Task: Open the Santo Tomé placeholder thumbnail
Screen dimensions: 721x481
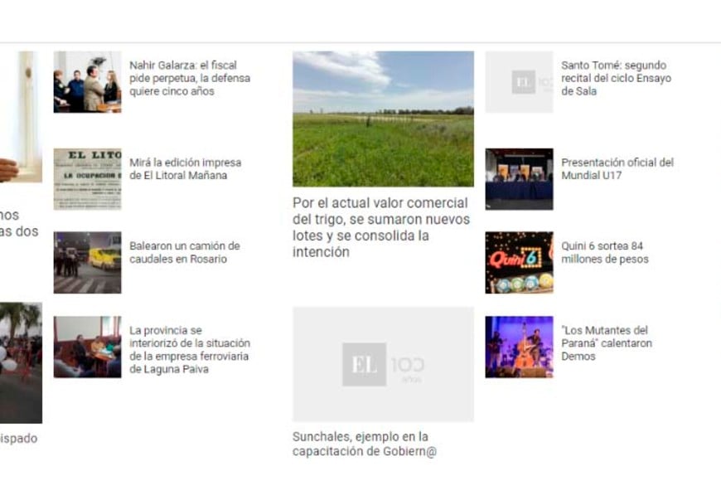Action: point(519,82)
